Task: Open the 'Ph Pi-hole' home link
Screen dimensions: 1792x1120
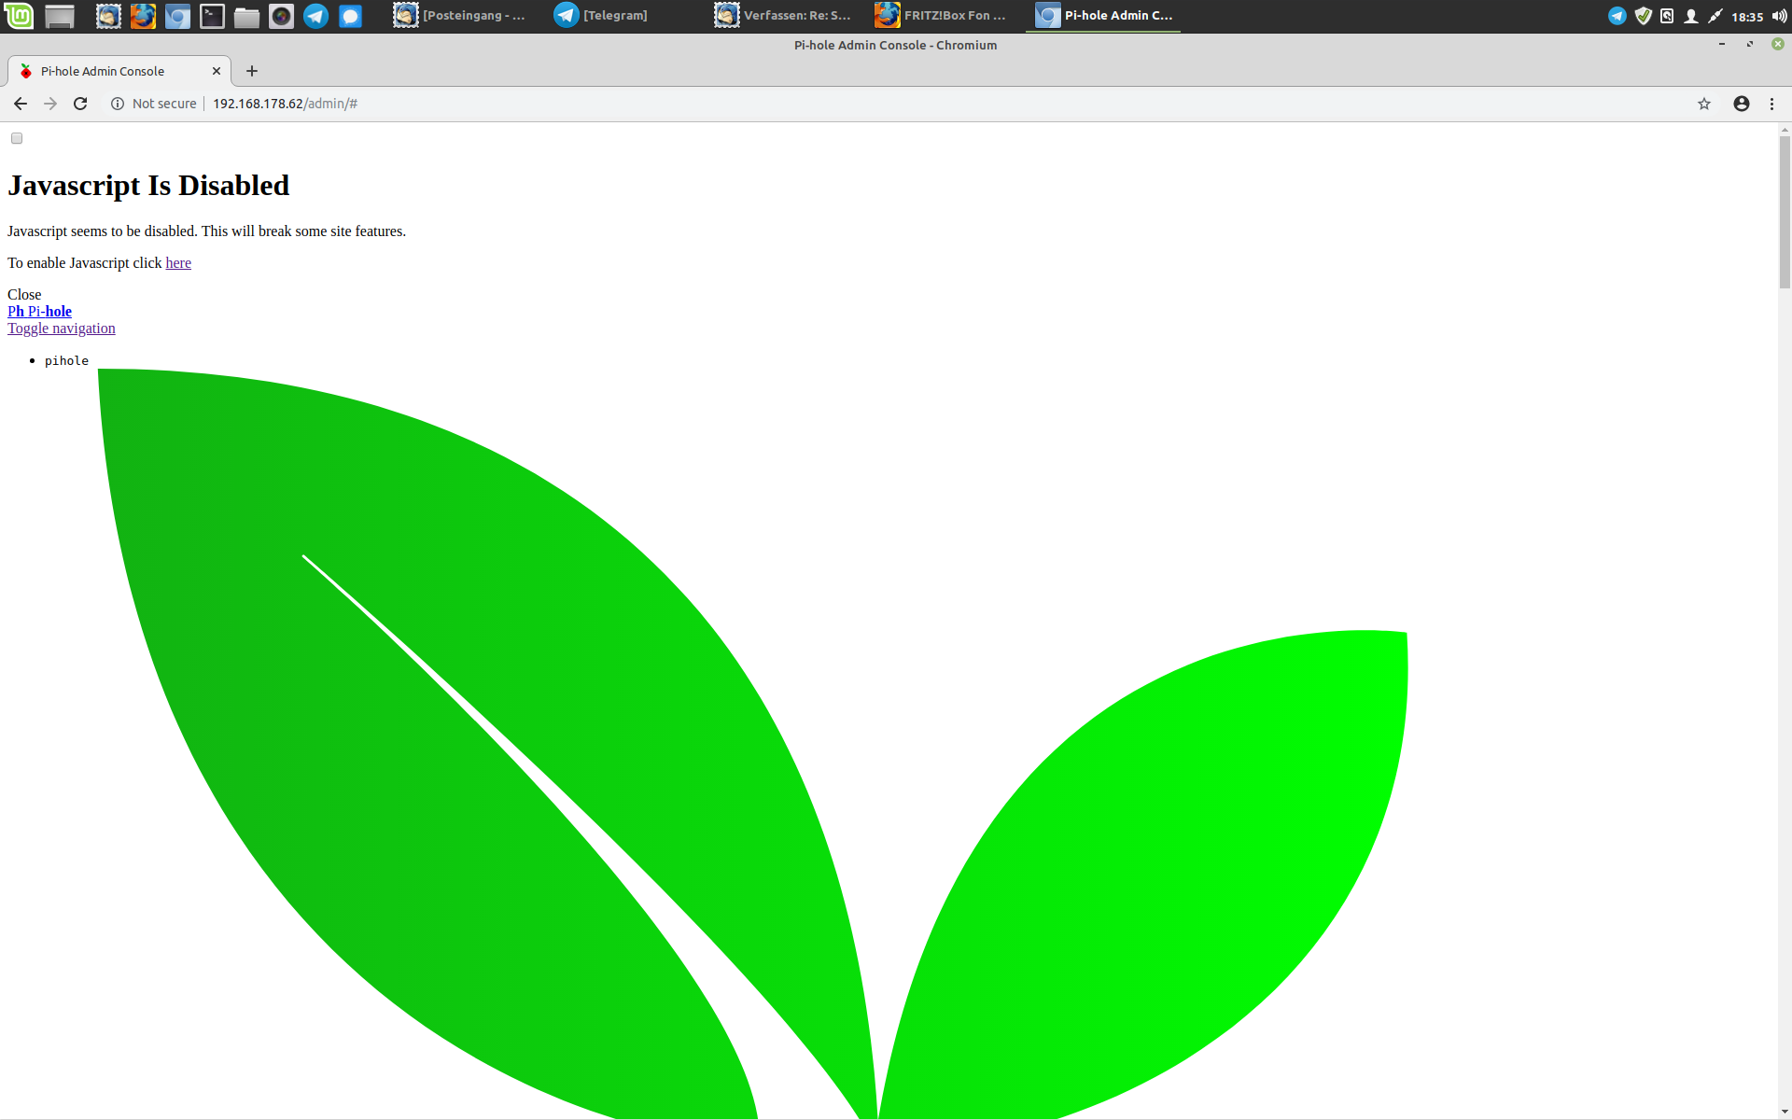Action: [39, 312]
